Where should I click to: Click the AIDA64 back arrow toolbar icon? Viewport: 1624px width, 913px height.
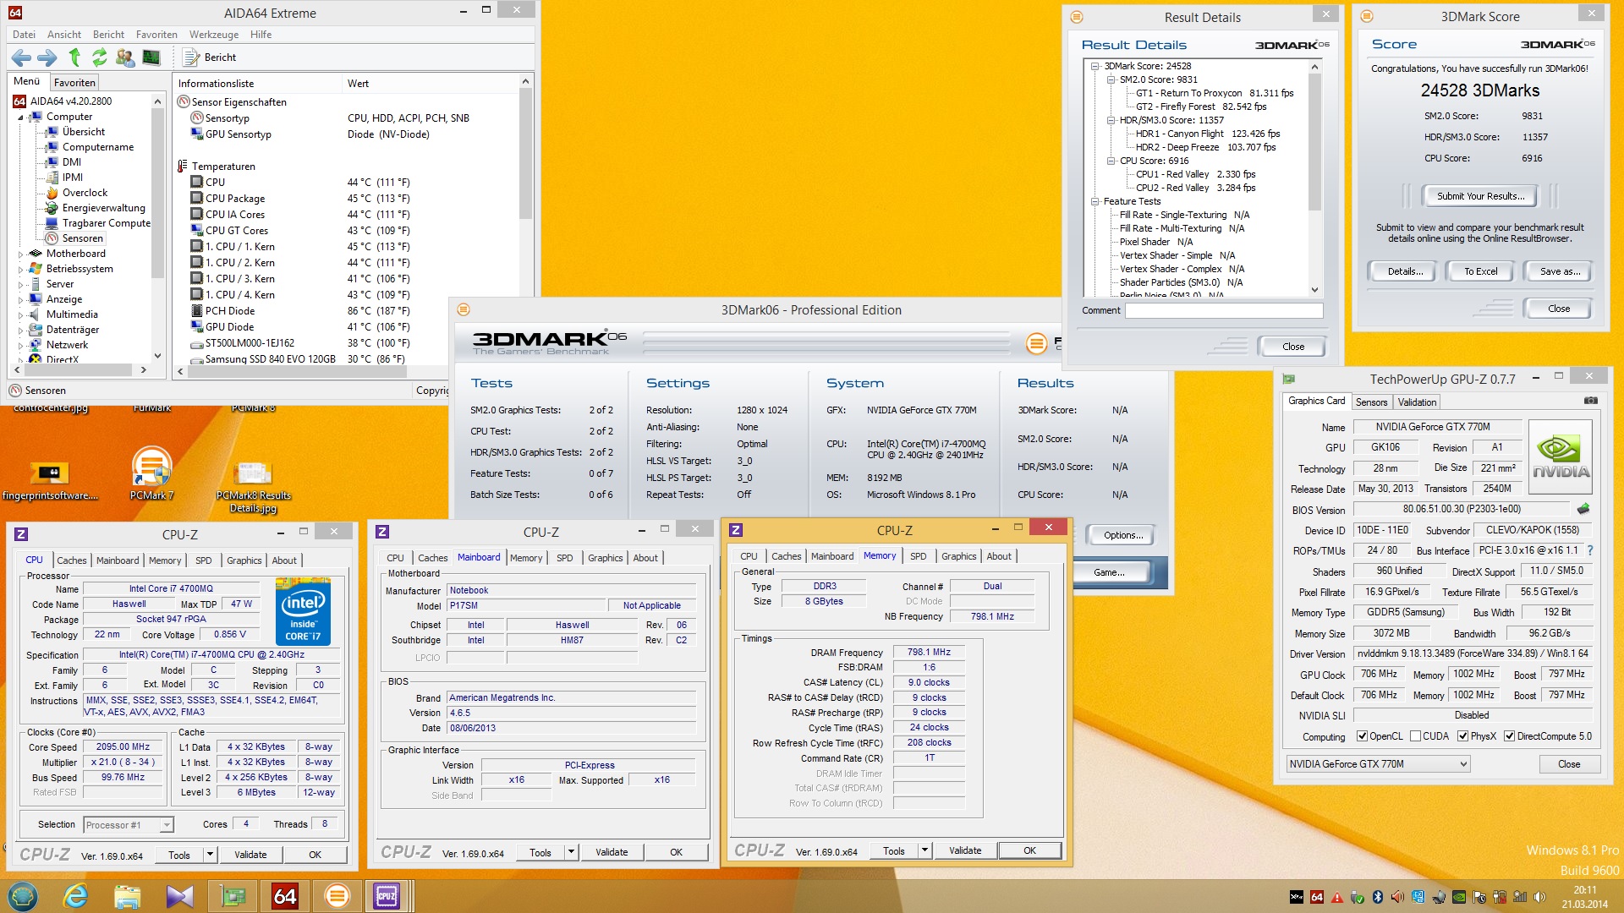point(22,57)
